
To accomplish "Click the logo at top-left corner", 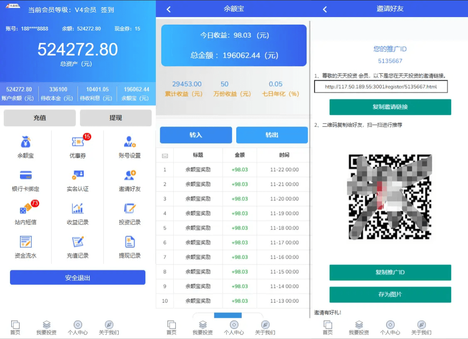I will [13, 6].
